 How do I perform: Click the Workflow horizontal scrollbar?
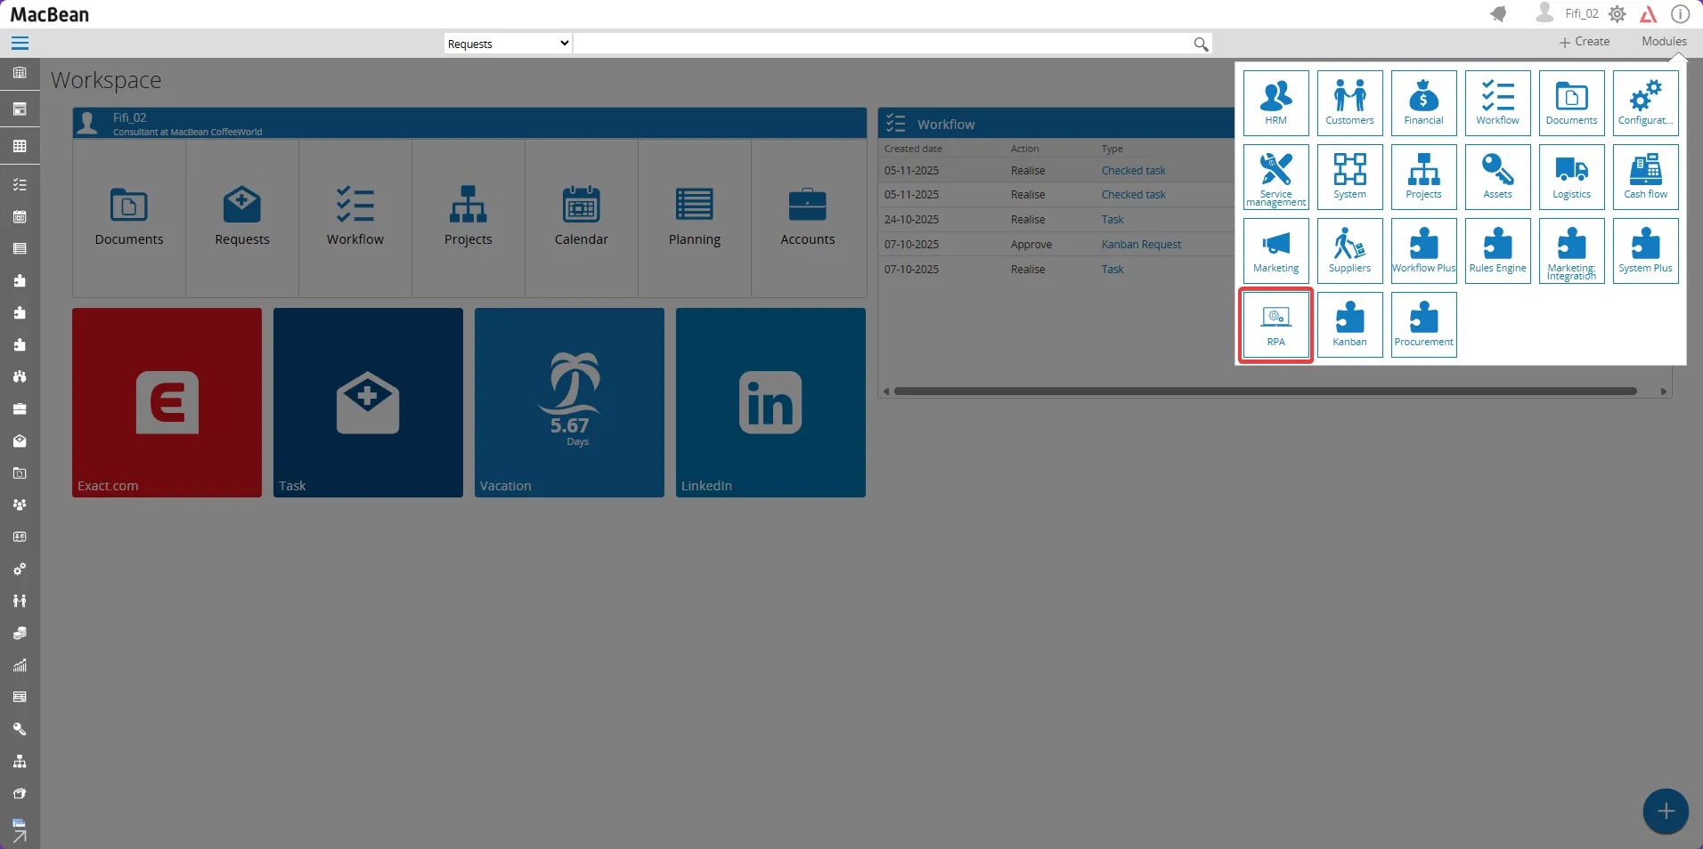[x=1265, y=391]
